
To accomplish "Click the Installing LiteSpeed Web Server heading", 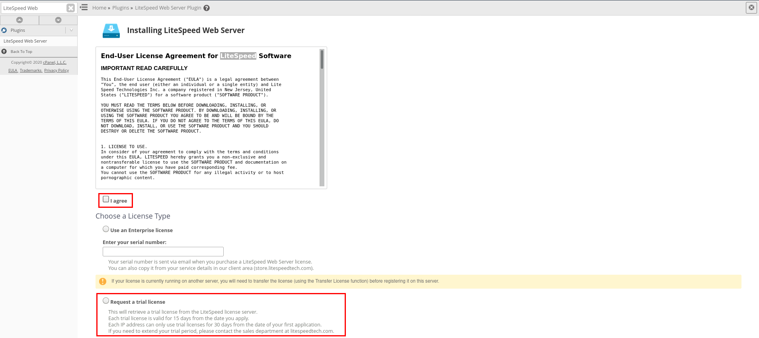I will pos(185,30).
